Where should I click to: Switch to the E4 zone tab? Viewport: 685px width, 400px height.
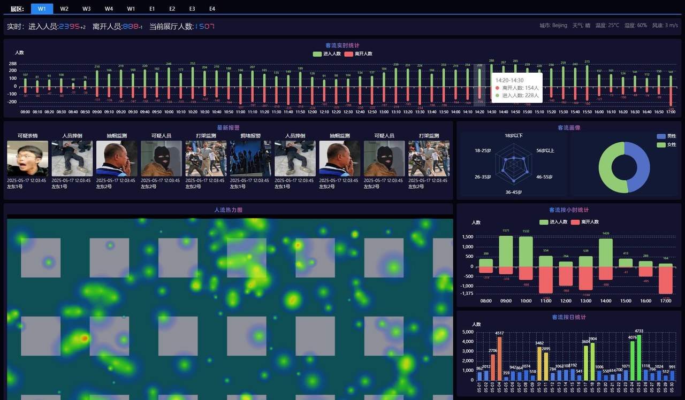[x=212, y=9]
